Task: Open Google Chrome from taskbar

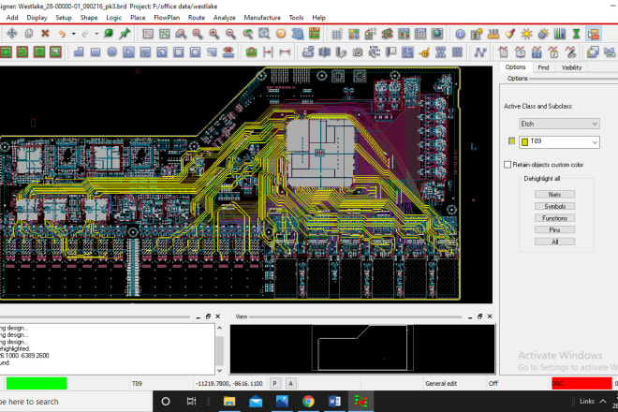Action: pos(308,402)
